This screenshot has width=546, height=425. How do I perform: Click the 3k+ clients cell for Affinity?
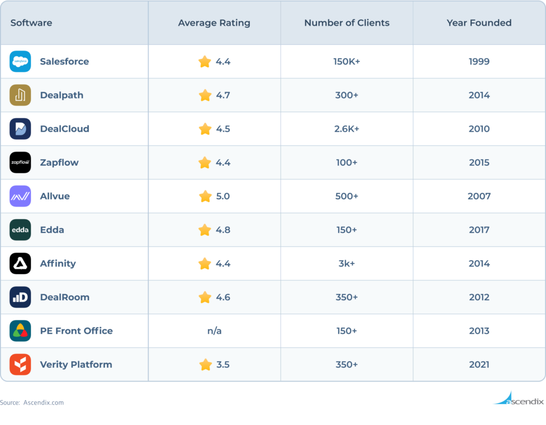click(x=347, y=264)
